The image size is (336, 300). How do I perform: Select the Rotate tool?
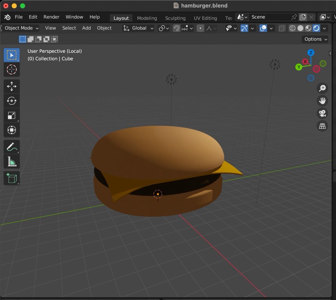click(x=12, y=101)
